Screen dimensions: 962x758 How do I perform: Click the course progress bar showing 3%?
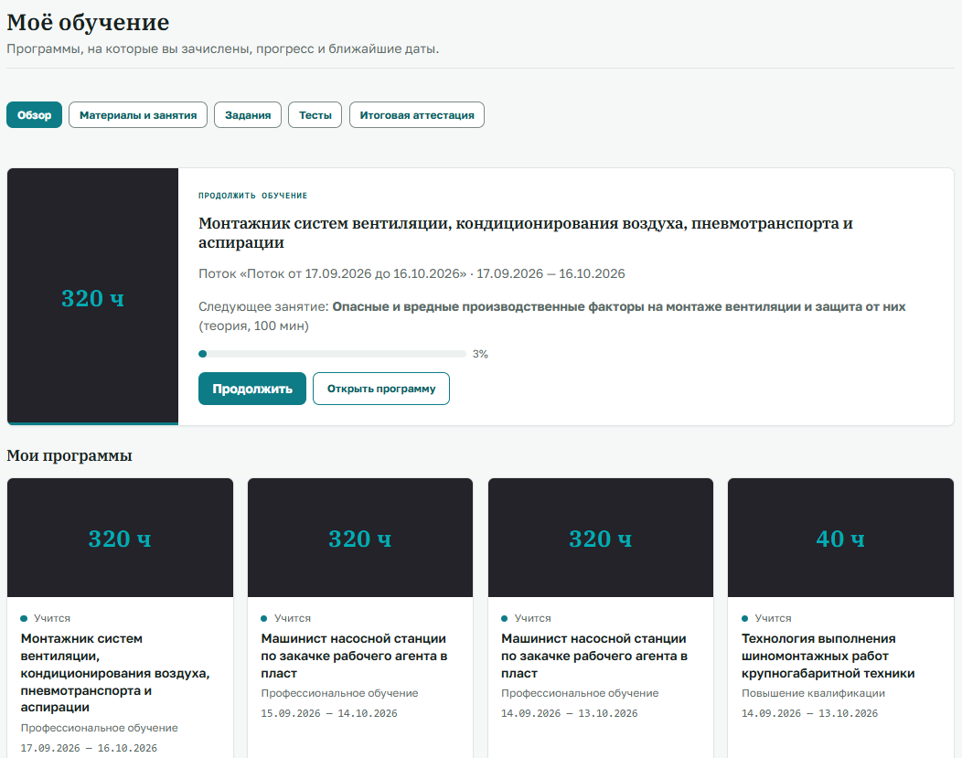pyautogui.click(x=333, y=354)
